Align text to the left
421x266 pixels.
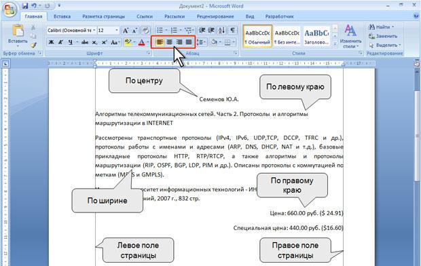[x=160, y=42]
